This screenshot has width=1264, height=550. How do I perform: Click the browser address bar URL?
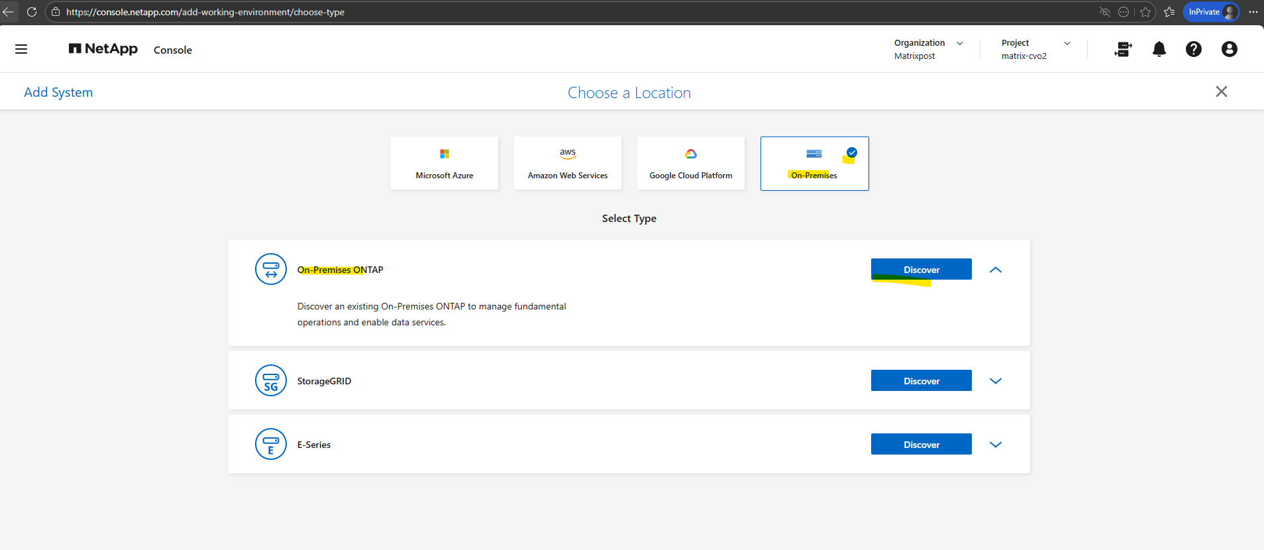pos(205,12)
